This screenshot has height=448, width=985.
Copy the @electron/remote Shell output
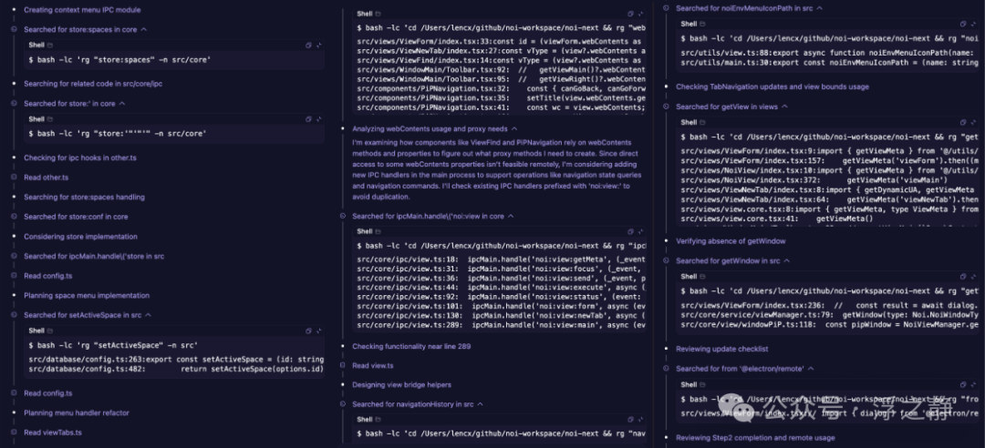point(963,384)
